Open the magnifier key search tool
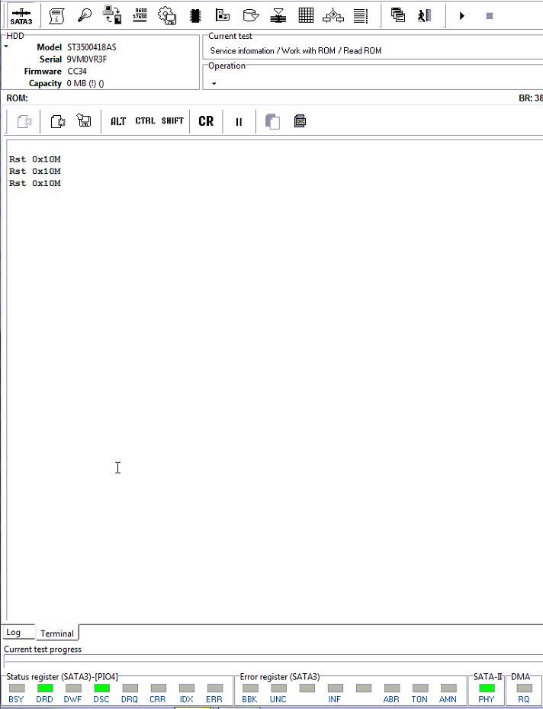 coord(85,15)
